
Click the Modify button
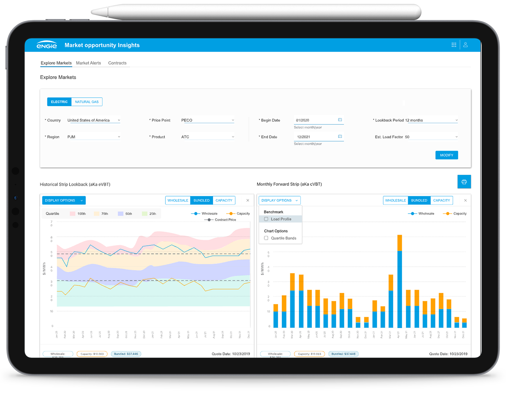point(447,155)
